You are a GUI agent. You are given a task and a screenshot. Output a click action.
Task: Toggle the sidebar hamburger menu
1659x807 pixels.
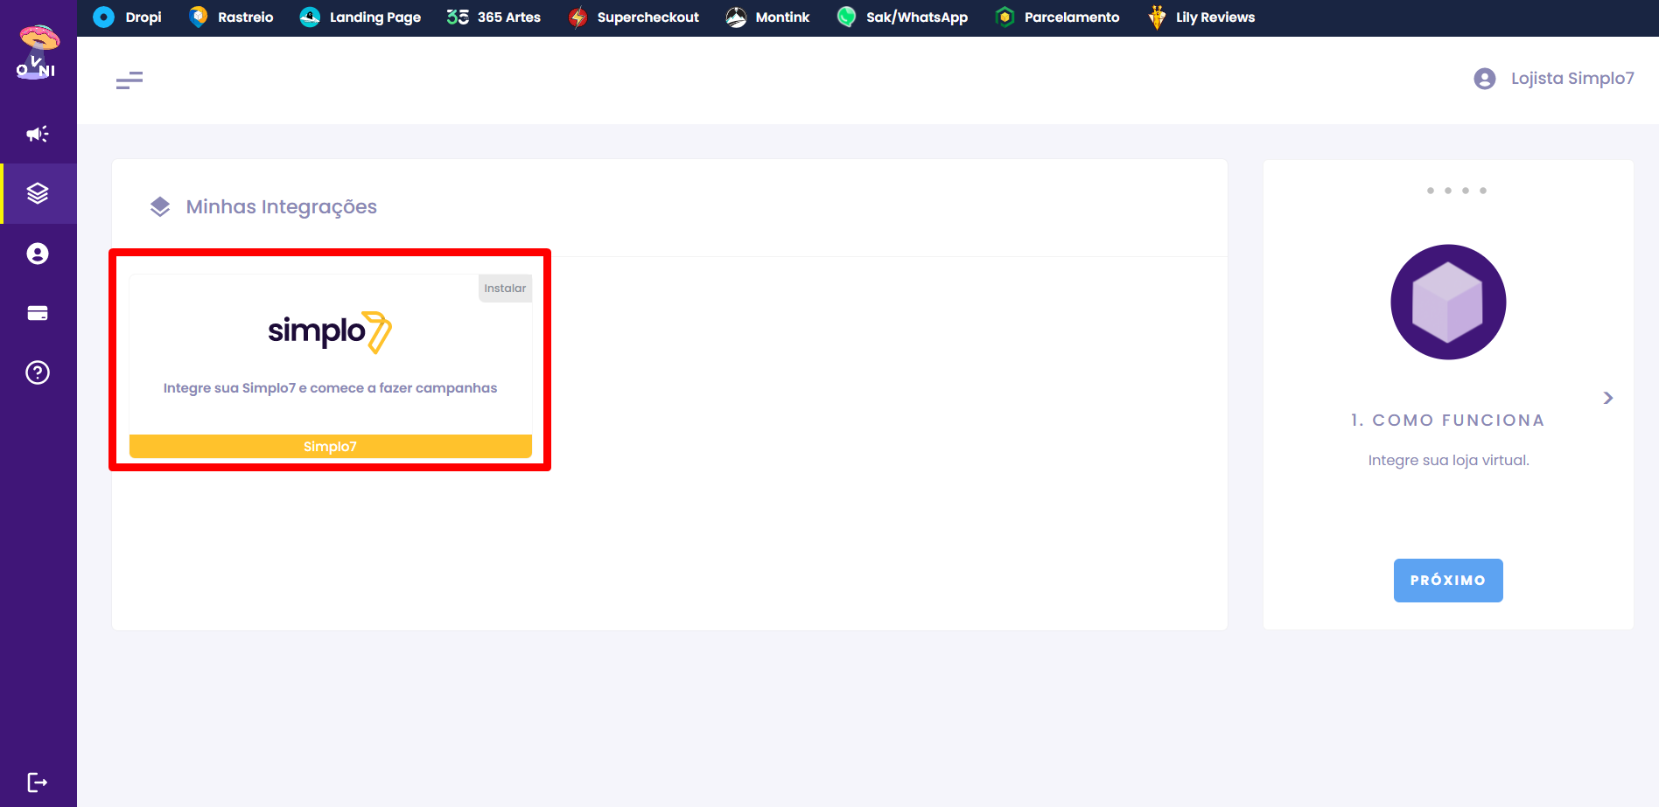(x=129, y=80)
